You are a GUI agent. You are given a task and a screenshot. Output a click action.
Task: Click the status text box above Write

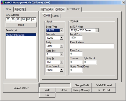coord(55,85)
